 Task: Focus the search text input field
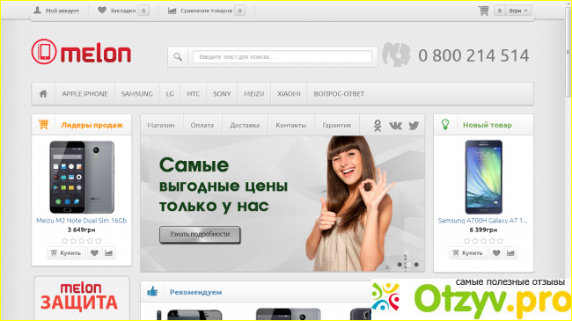pyautogui.click(x=282, y=57)
